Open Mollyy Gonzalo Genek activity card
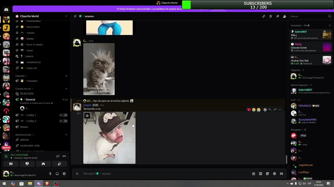 (x=311, y=47)
